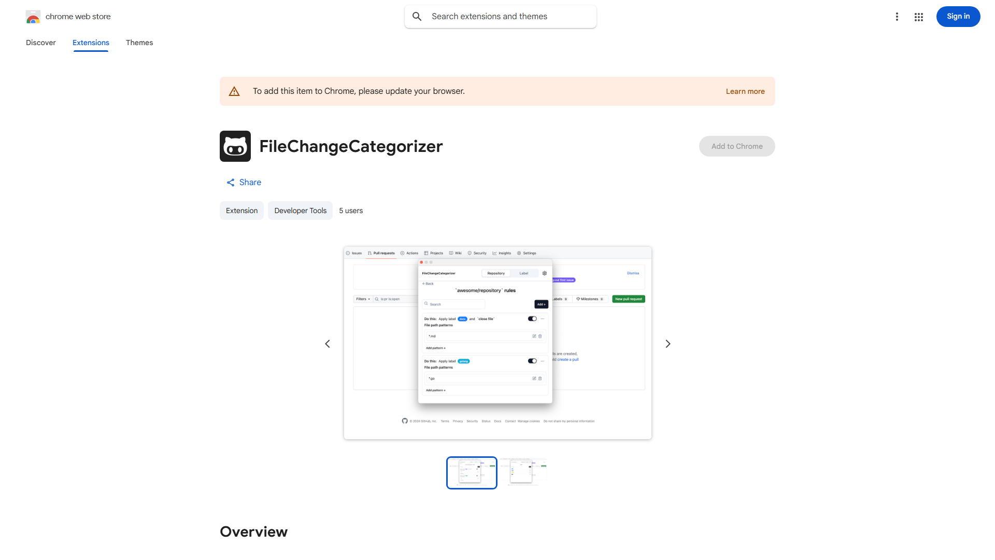Open the Google apps launcher grid
Viewport: 995px width, 560px height.
point(919,17)
